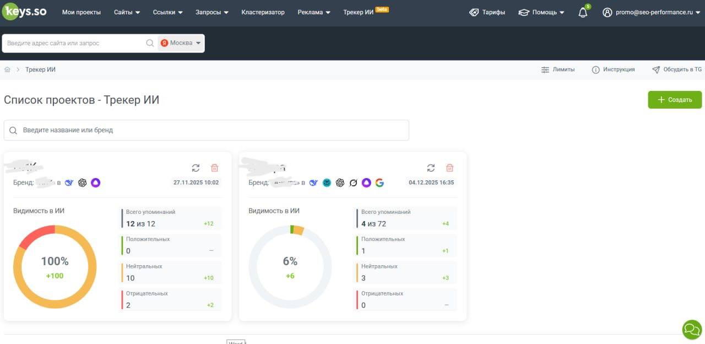Expand the Реклама menu
This screenshot has width=705, height=344.
(x=314, y=12)
